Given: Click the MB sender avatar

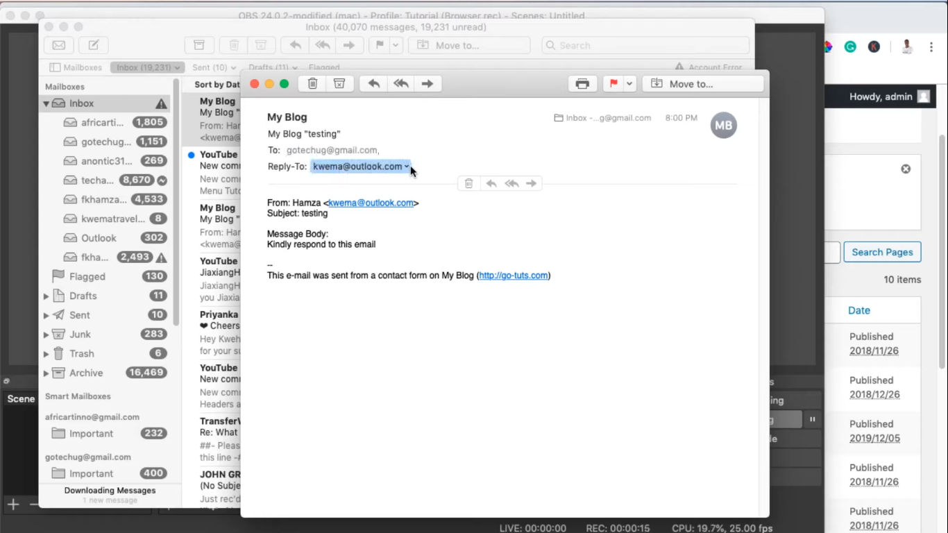Looking at the screenshot, I should [x=724, y=126].
